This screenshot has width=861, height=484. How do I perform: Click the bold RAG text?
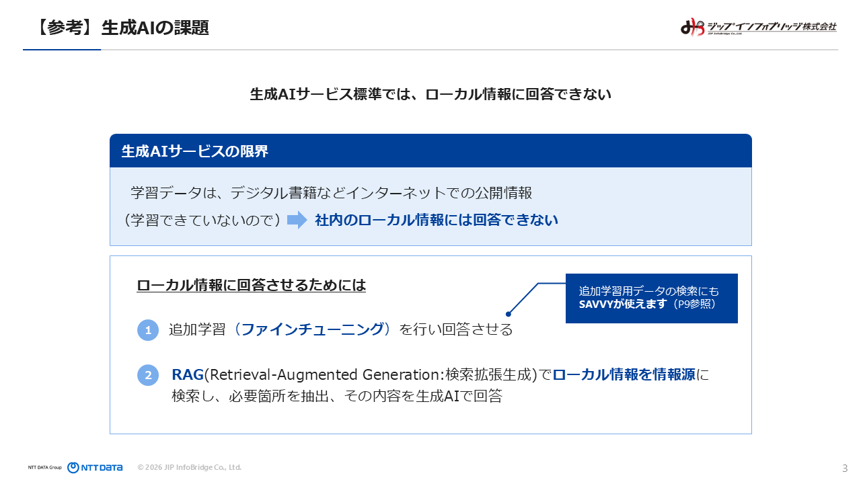[x=188, y=374]
